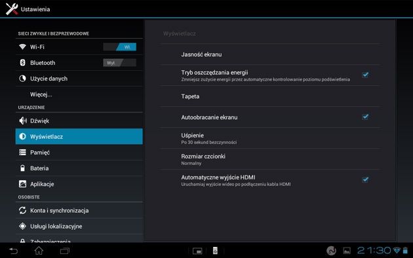Select Pamięć in the sidebar
413x258 pixels.
pyautogui.click(x=79, y=153)
